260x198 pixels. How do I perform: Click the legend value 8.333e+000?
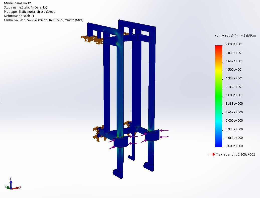tap(234, 104)
